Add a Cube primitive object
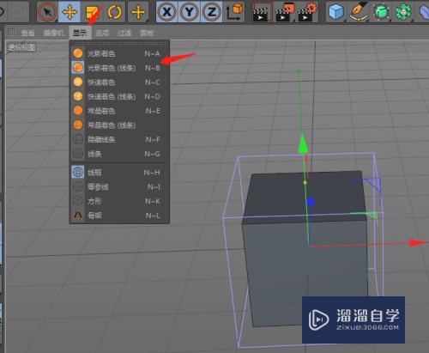The image size is (429, 353). (x=336, y=12)
